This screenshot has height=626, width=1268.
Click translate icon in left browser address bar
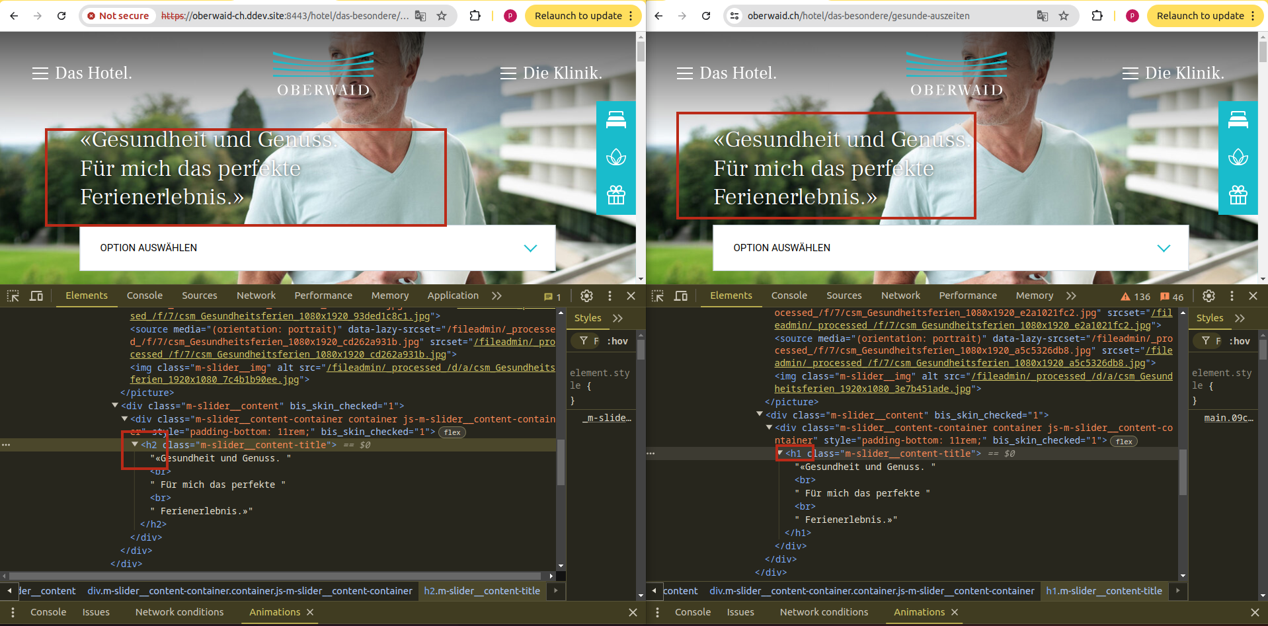420,16
